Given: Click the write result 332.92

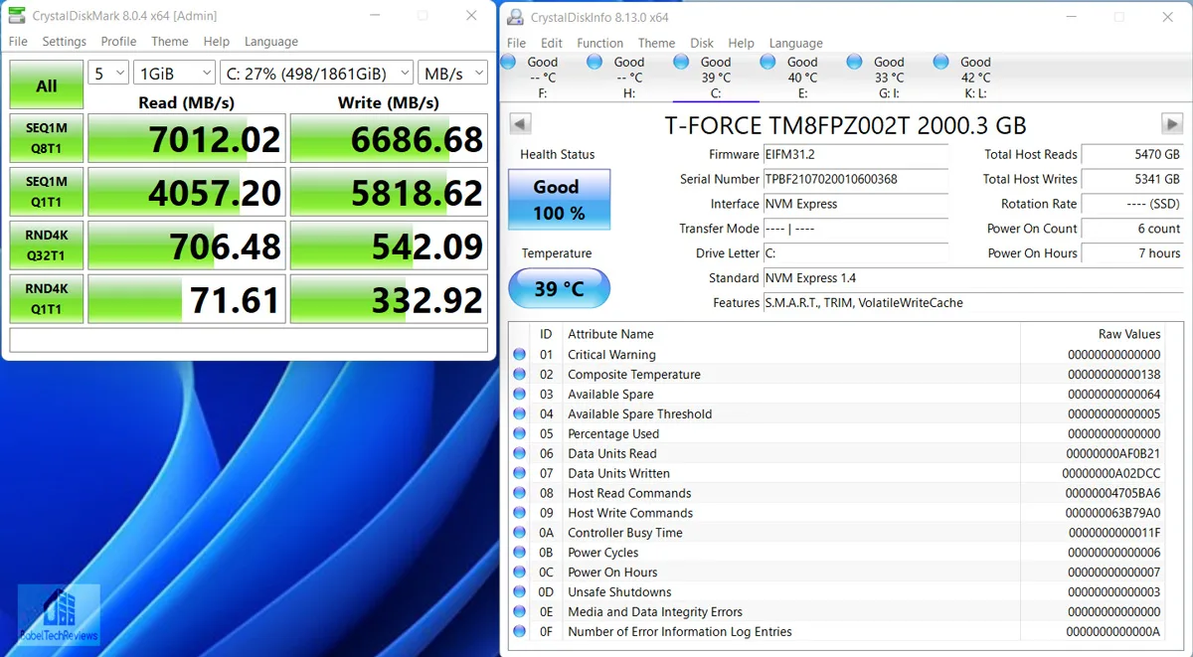Looking at the screenshot, I should [x=389, y=299].
